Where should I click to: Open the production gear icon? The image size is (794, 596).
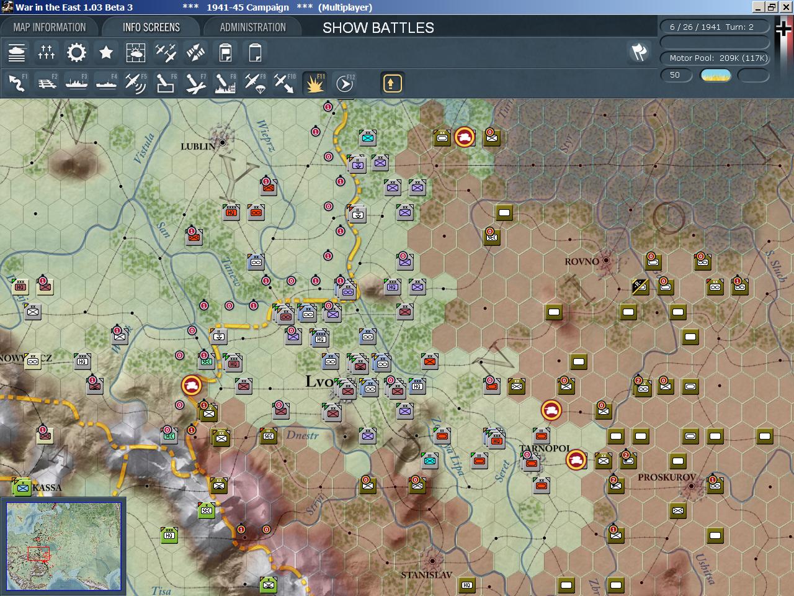point(76,53)
